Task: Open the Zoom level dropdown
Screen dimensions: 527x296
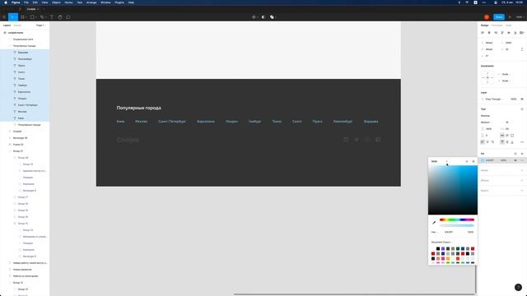Action: [x=520, y=17]
